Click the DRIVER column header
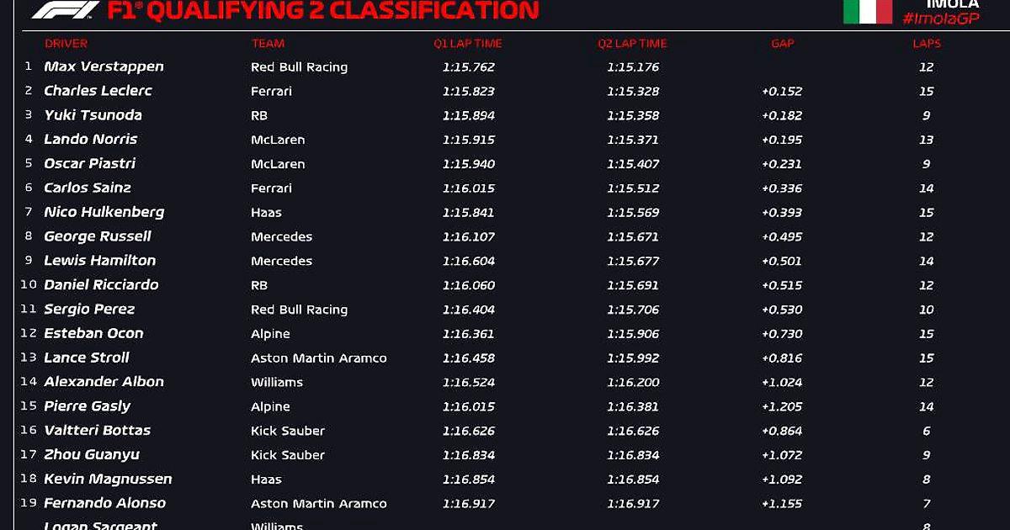 [66, 44]
